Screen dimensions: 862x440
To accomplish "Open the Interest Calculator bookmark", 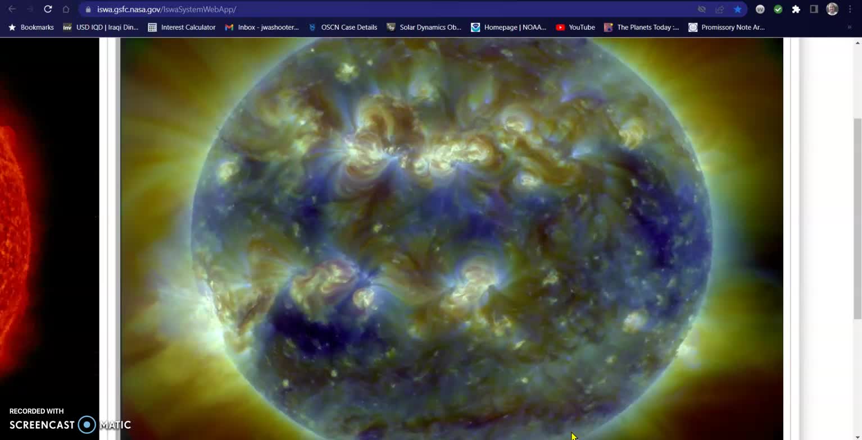I will (x=182, y=27).
